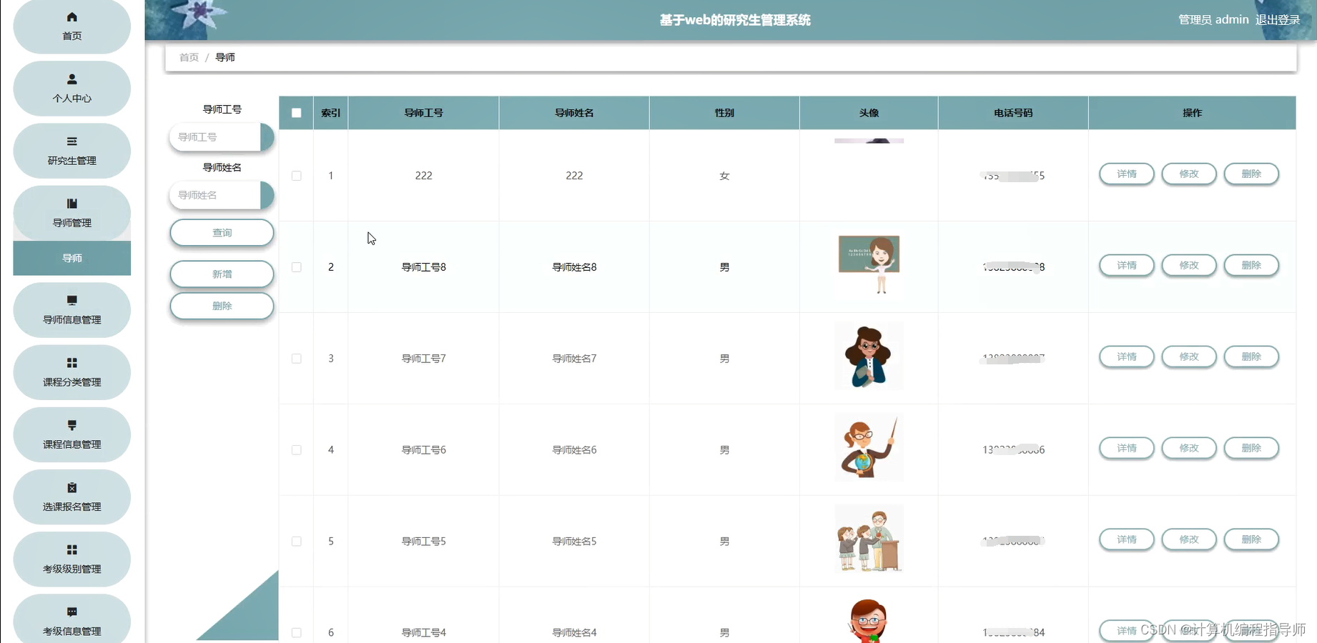Click 修改 for 导师工号5
The width and height of the screenshot is (1317, 643).
1189,539
